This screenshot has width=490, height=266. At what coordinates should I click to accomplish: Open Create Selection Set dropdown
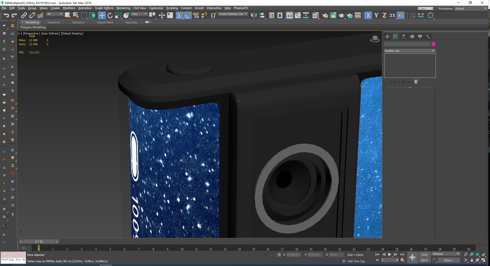coord(233,14)
